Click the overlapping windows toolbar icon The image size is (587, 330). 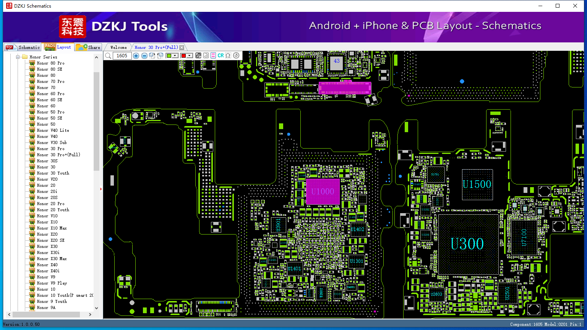[x=198, y=56]
